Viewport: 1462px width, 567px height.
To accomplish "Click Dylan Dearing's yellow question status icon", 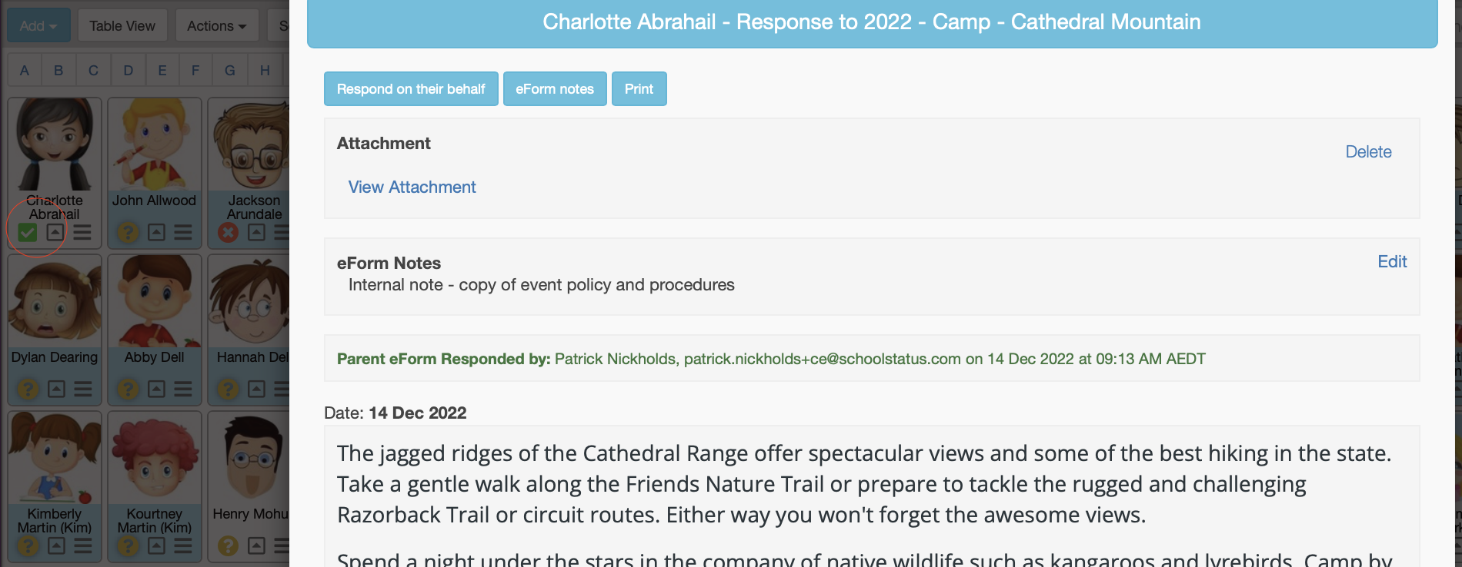I will pos(28,389).
